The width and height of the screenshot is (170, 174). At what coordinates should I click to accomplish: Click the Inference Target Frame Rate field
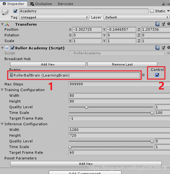119,152
